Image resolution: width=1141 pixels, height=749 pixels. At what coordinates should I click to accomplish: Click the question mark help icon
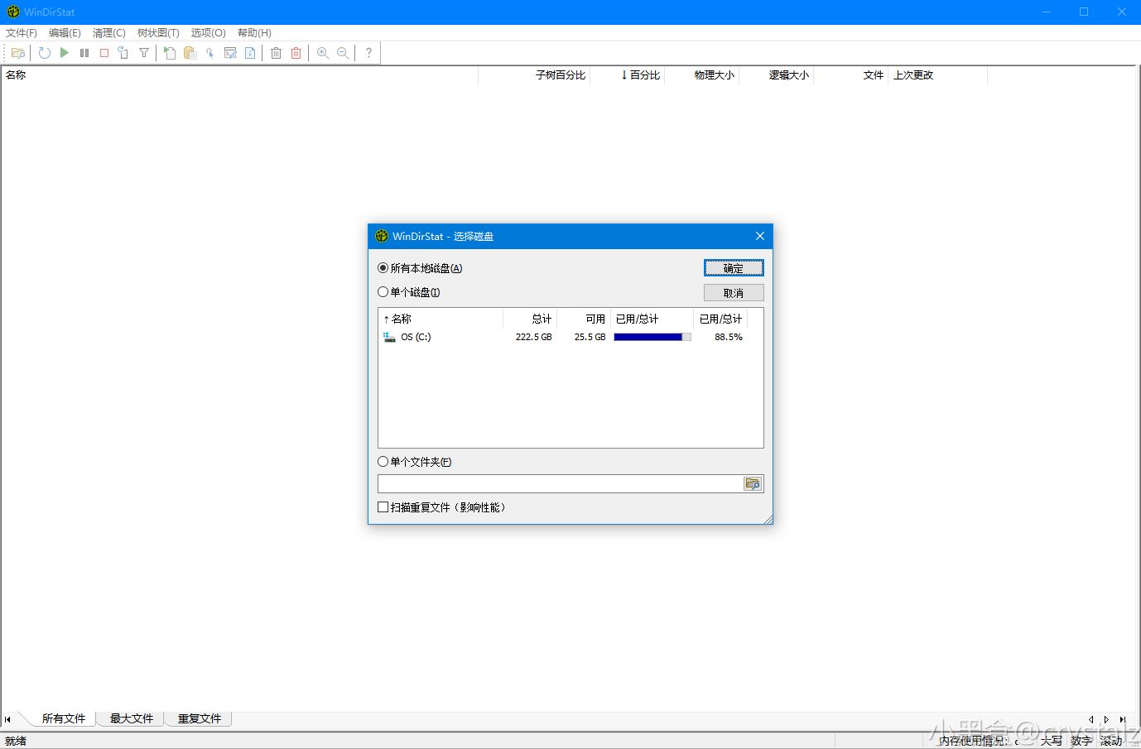click(x=368, y=53)
